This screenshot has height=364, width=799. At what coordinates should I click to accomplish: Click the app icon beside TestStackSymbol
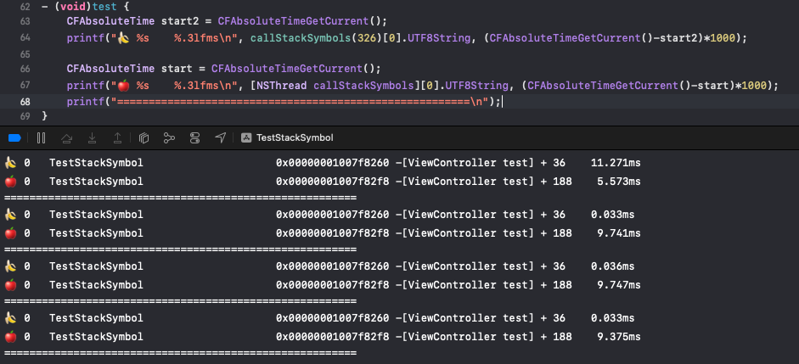[246, 138]
